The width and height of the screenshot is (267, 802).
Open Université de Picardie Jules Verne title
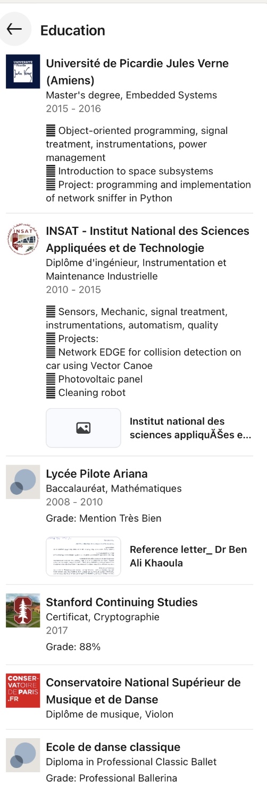point(137,72)
